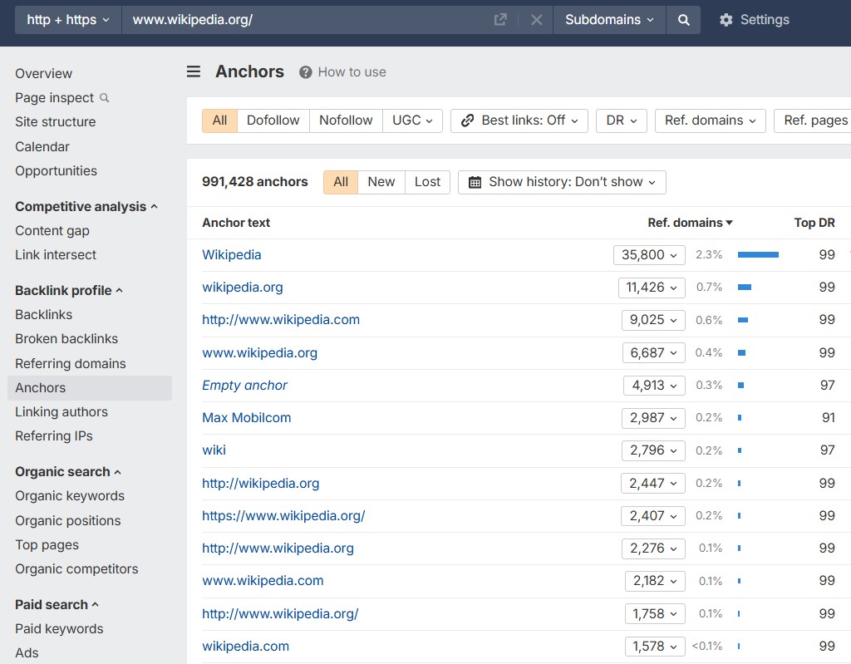Viewport: 851px width, 664px height.
Task: Expand 2,987 Max Mobilcom ref domains
Action: 653,418
